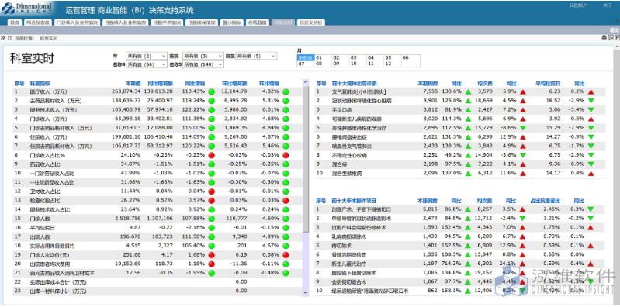Sort by the 前十大手术操作项目 column header
Screen dimensions: 620x307
click(354, 201)
